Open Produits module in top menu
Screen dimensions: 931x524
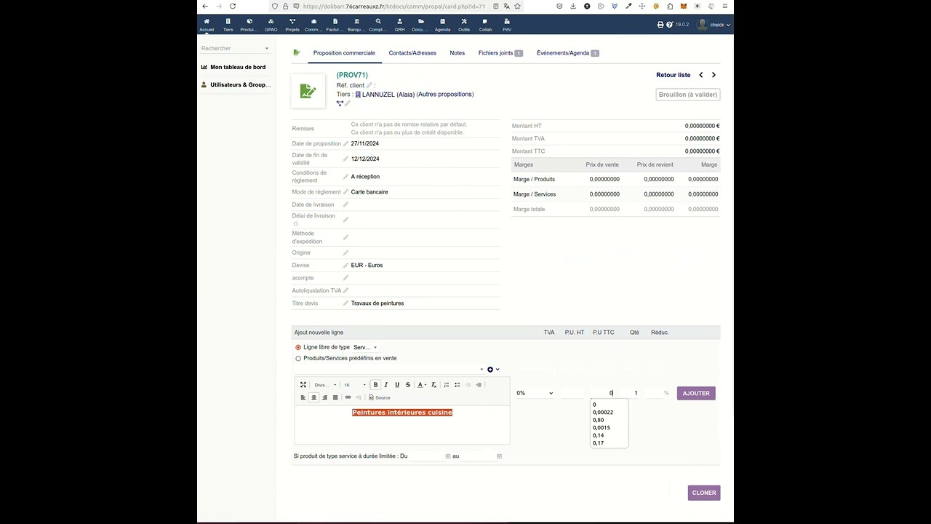coord(249,25)
